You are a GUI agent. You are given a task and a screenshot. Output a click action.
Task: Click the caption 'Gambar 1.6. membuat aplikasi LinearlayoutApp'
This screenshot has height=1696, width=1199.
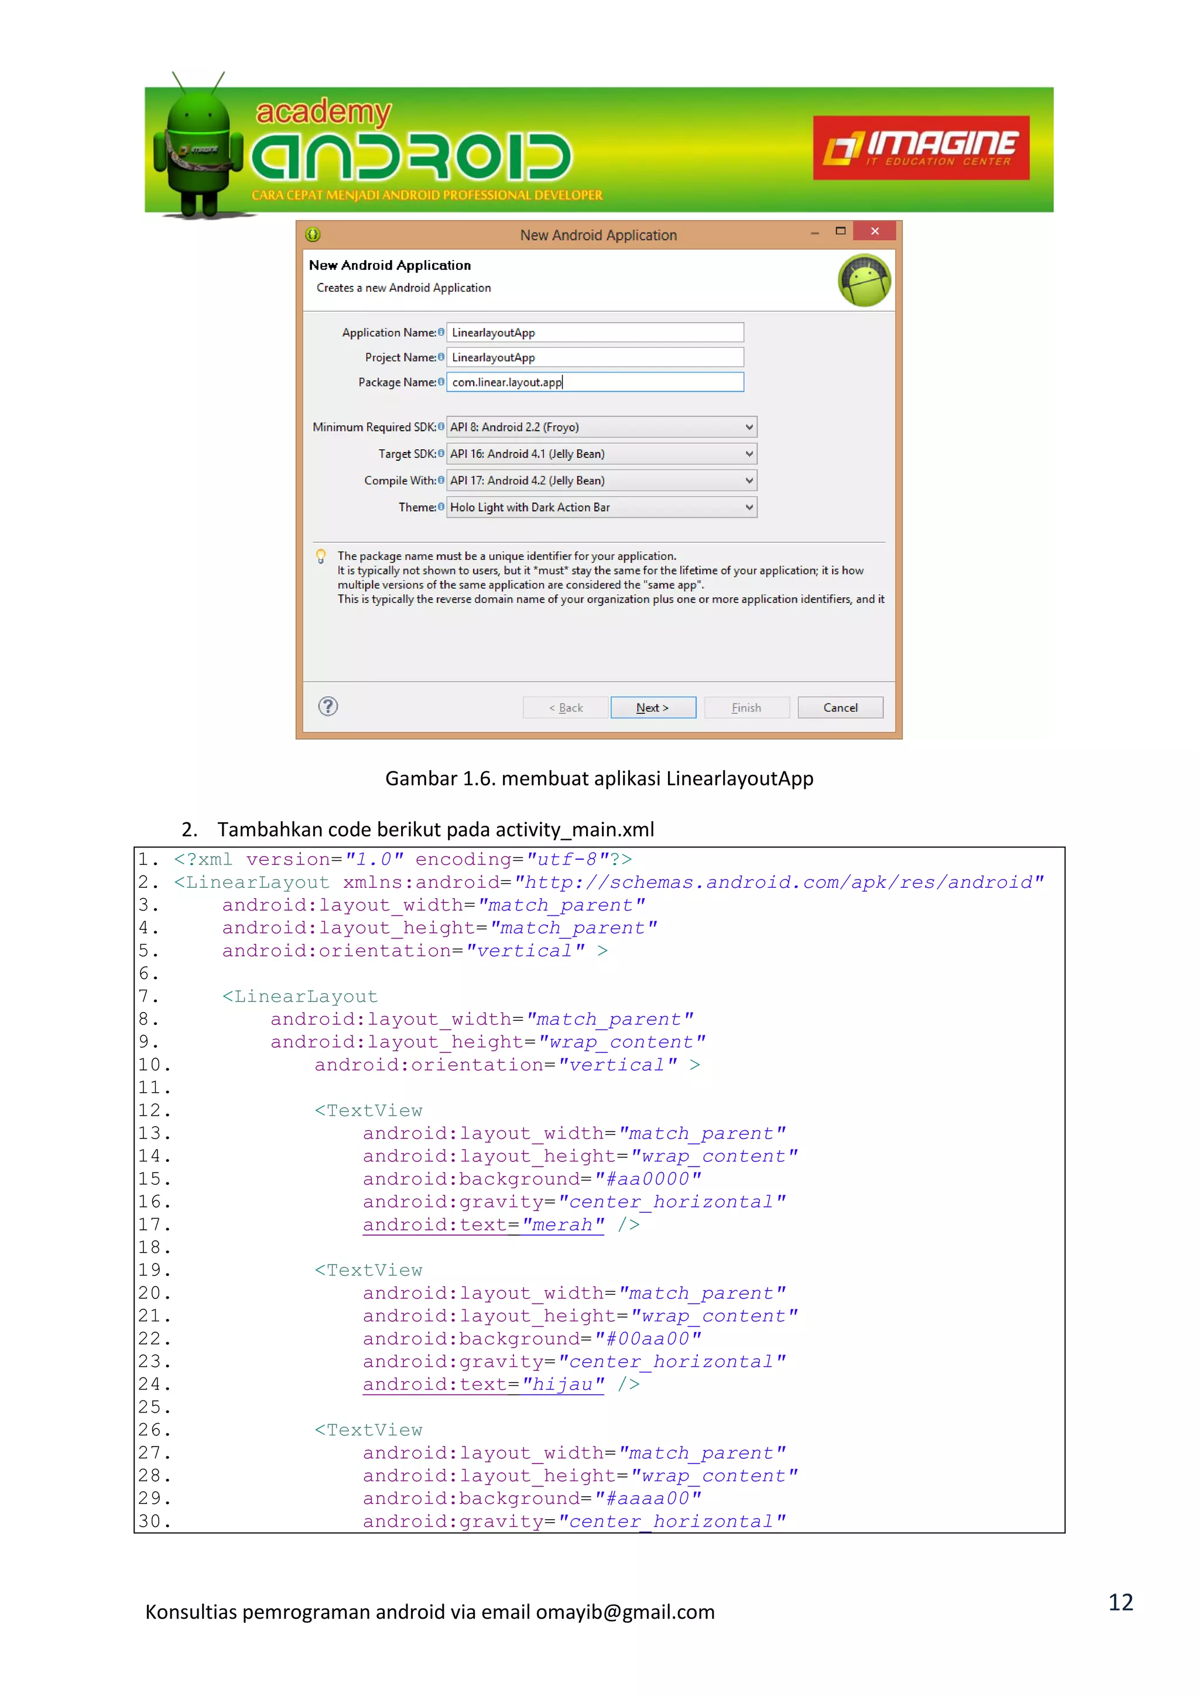(599, 778)
